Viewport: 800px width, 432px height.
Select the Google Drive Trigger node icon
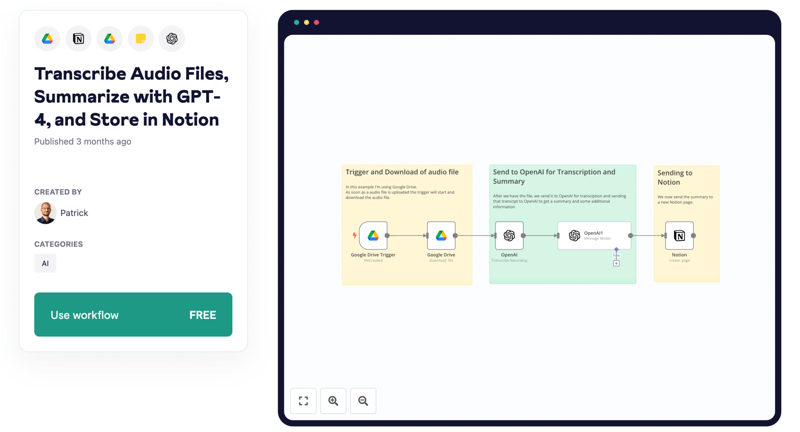point(373,235)
